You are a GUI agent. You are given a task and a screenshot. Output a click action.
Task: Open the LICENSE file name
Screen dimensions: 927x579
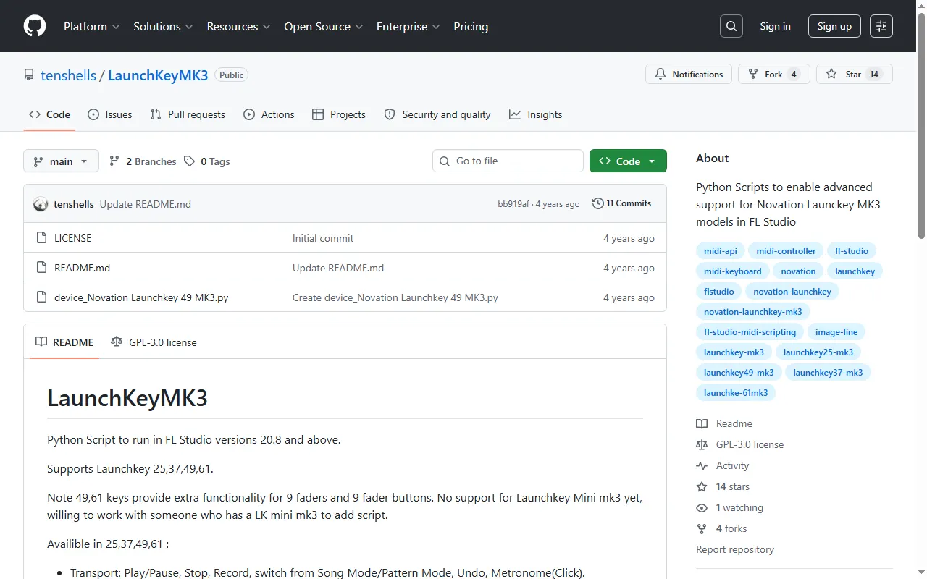tap(72, 238)
